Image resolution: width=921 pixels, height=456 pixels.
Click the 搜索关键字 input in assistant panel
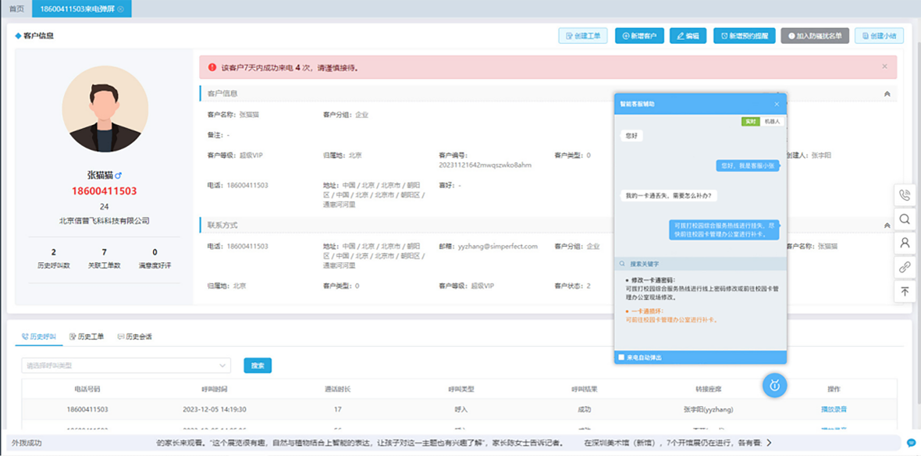pyautogui.click(x=699, y=264)
